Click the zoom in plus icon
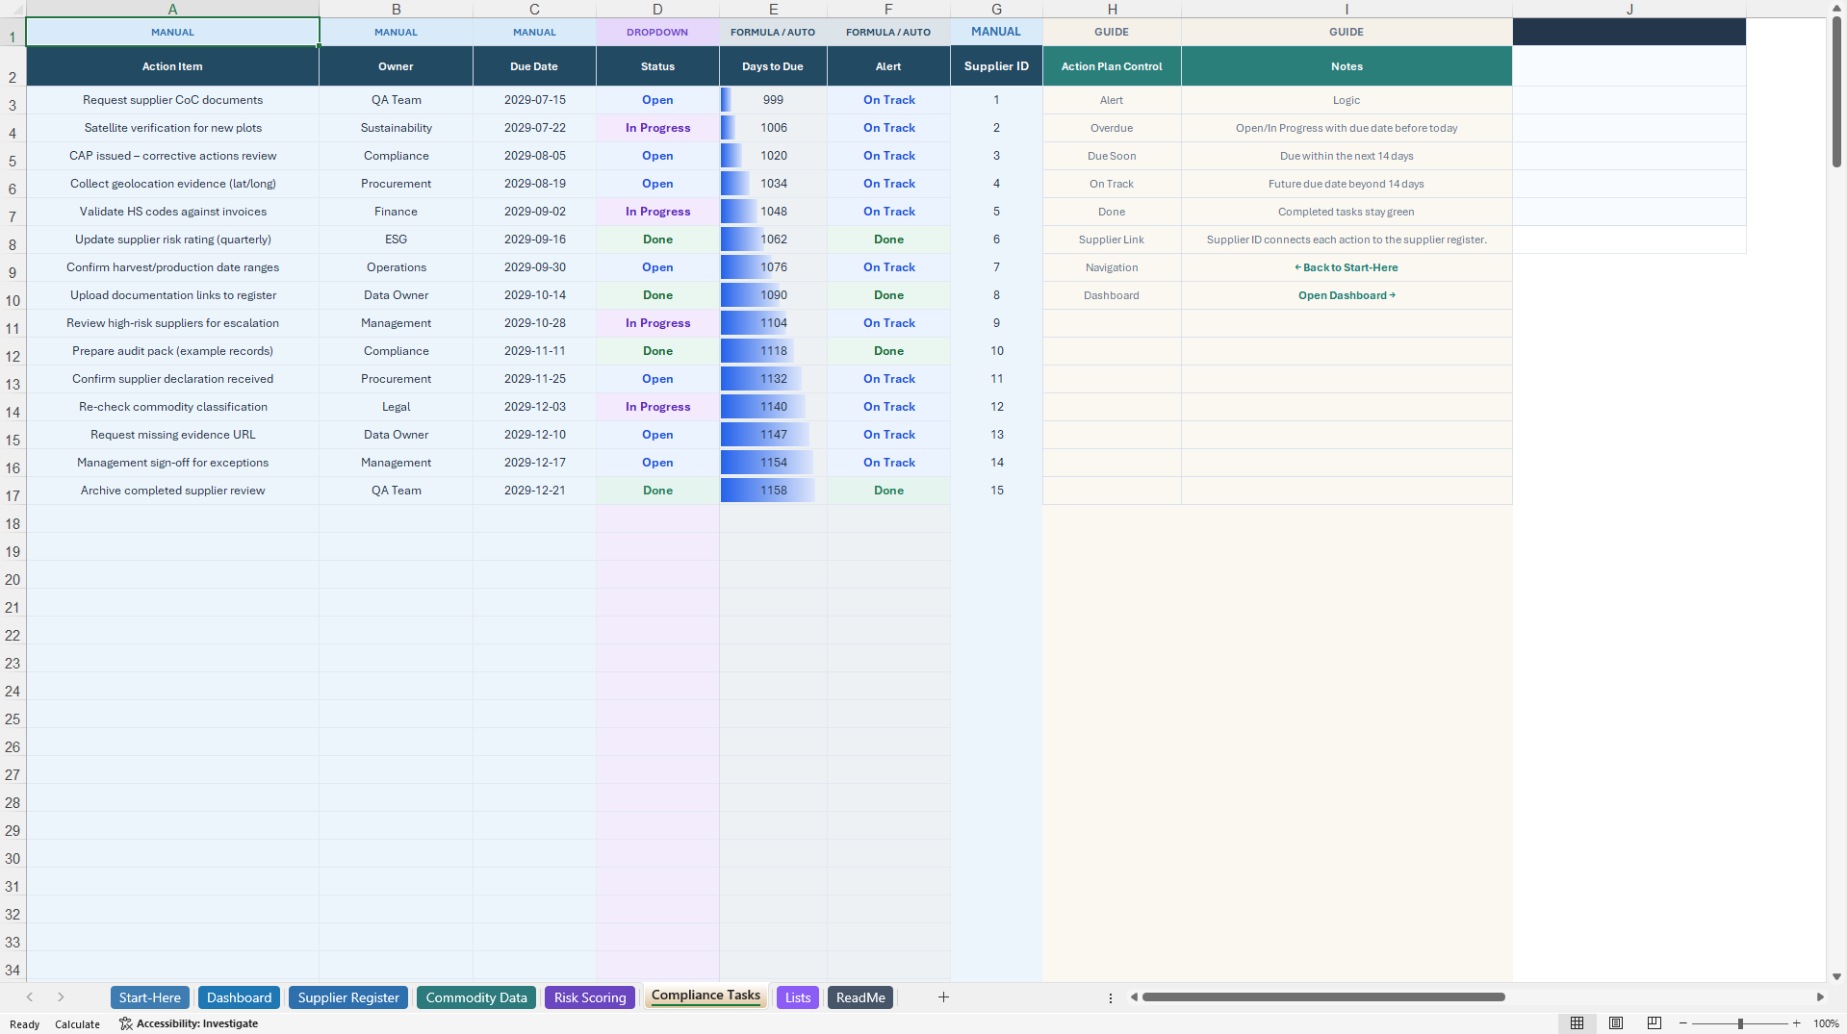This screenshot has width=1847, height=1034. pyautogui.click(x=1796, y=1023)
